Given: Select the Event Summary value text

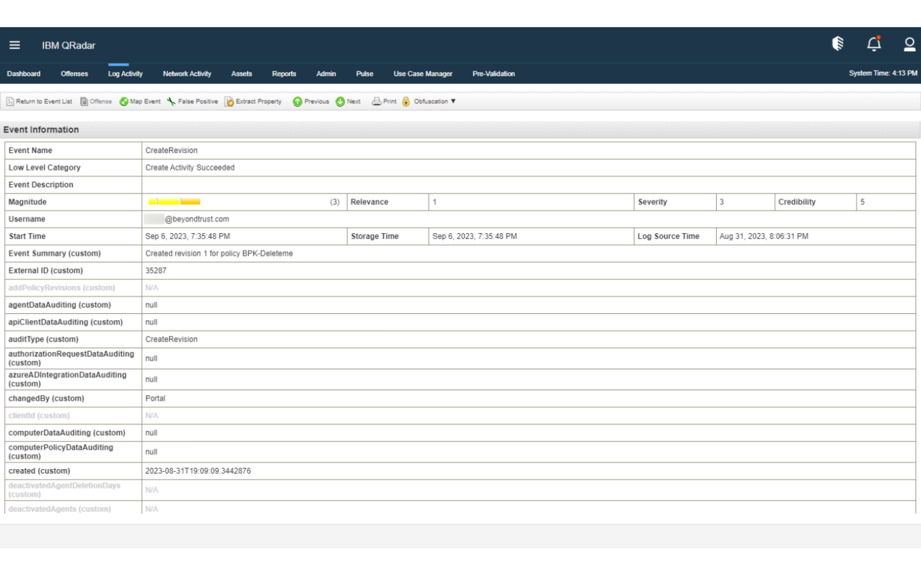Looking at the screenshot, I should tap(219, 253).
